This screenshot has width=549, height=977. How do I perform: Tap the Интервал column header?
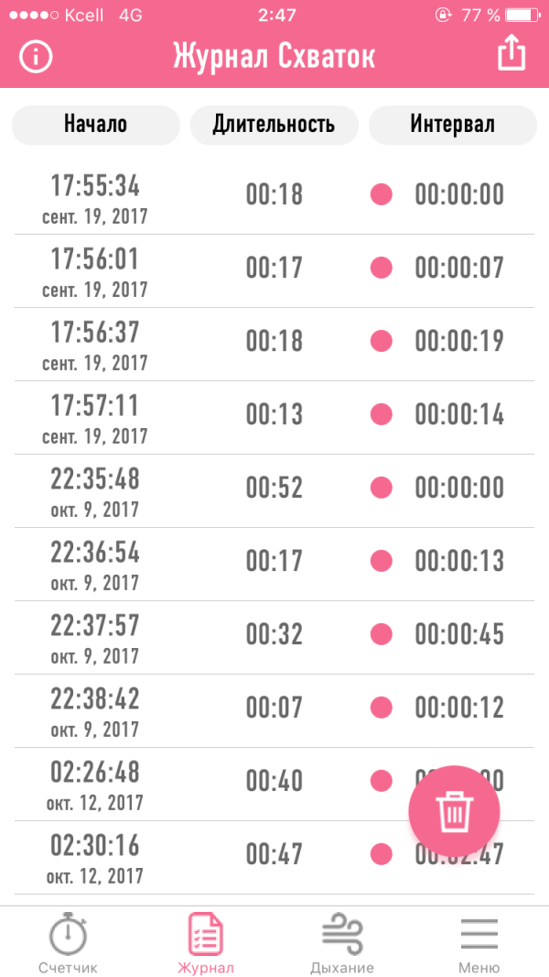(452, 125)
